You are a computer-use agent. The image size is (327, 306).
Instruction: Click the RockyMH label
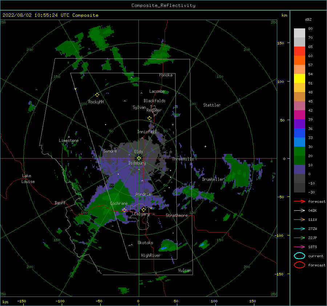(96, 102)
